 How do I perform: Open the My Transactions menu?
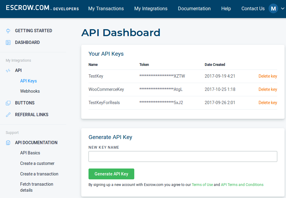click(x=106, y=8)
